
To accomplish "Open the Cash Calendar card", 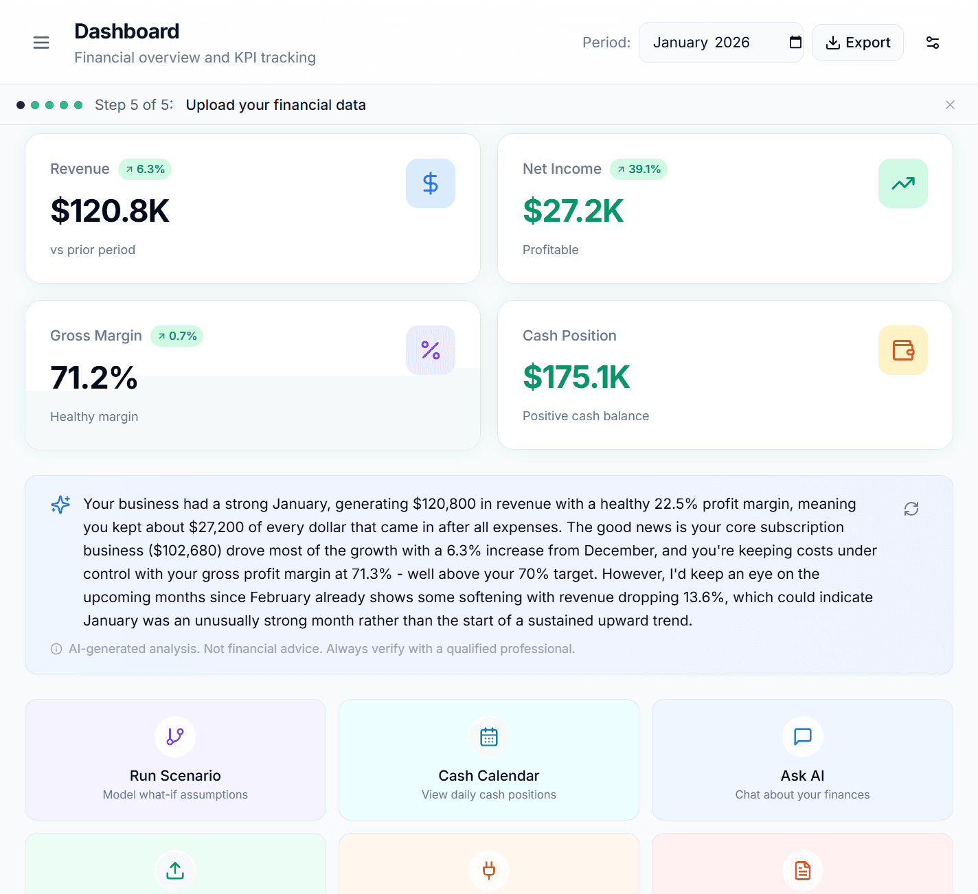I will pos(488,759).
